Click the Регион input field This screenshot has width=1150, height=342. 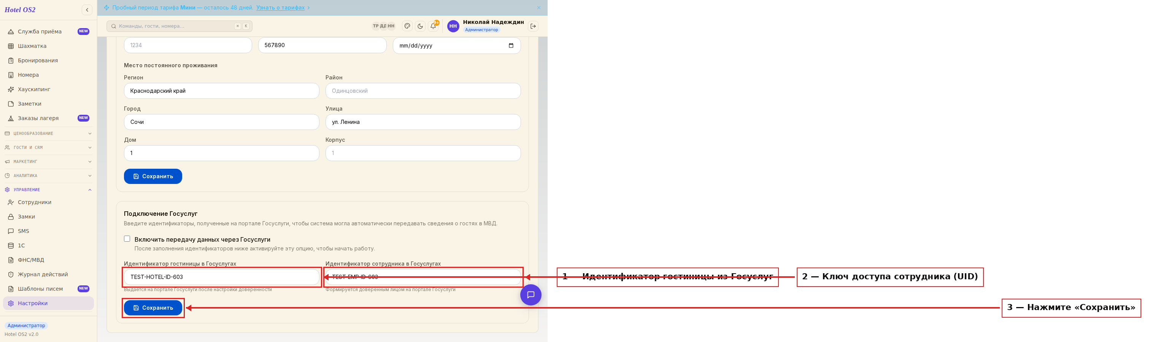[x=221, y=91]
